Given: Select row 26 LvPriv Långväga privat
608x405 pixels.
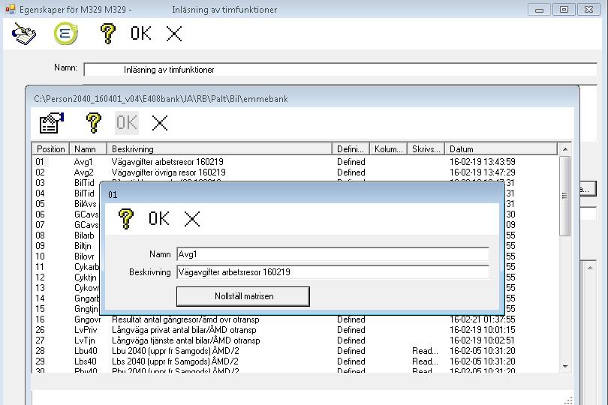Looking at the screenshot, I should coord(295,330).
